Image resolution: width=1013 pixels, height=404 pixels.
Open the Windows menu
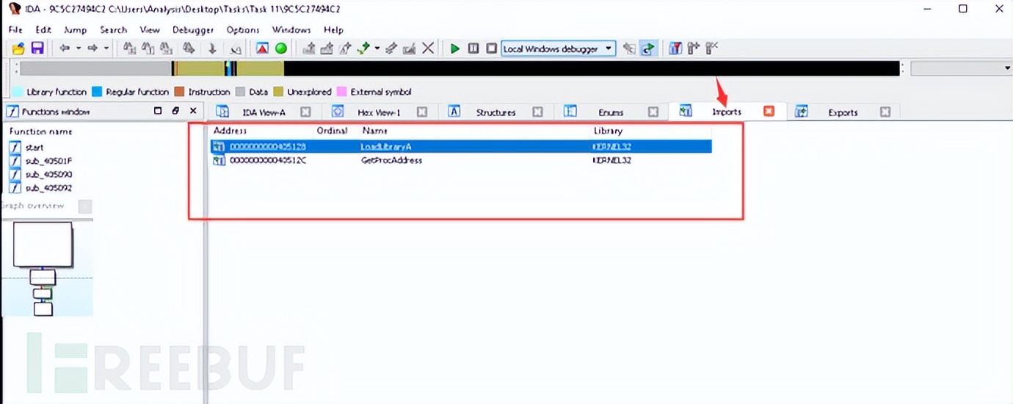pyautogui.click(x=291, y=30)
